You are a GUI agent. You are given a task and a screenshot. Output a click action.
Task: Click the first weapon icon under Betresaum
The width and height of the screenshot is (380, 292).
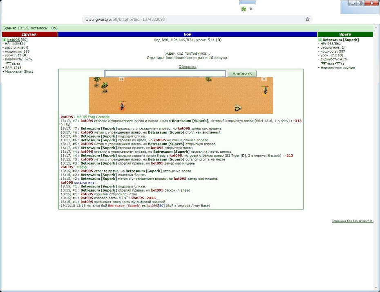pos(324,63)
